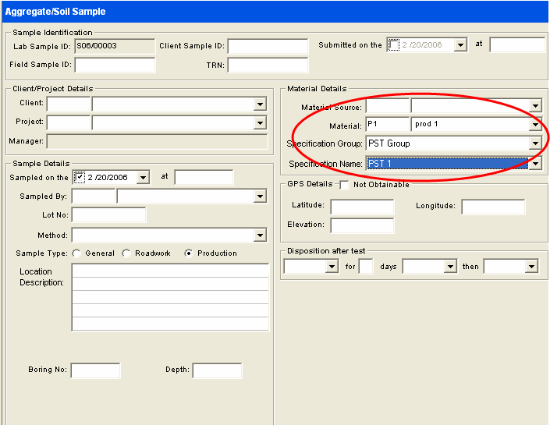Choose the Roadwork sample type
550x425 pixels.
(x=126, y=253)
